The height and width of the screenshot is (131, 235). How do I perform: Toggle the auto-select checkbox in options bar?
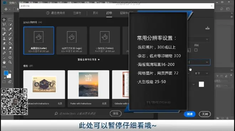[x=14, y=9]
